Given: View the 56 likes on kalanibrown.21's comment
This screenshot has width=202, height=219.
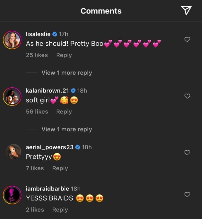Looking at the screenshot, I should (x=37, y=112).
